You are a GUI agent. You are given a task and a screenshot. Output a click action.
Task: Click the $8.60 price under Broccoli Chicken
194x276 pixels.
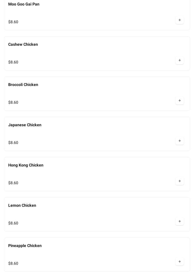[x=13, y=102]
